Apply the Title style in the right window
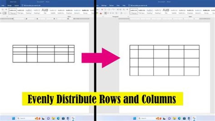The height and width of the screenshot is (121, 215). [166, 11]
